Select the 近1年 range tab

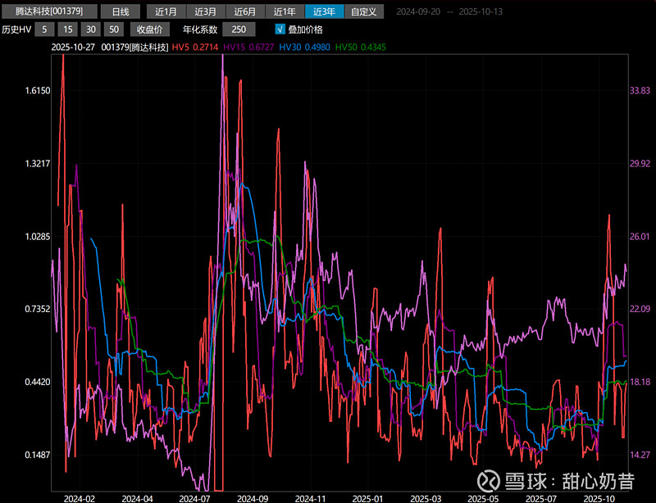(284, 11)
